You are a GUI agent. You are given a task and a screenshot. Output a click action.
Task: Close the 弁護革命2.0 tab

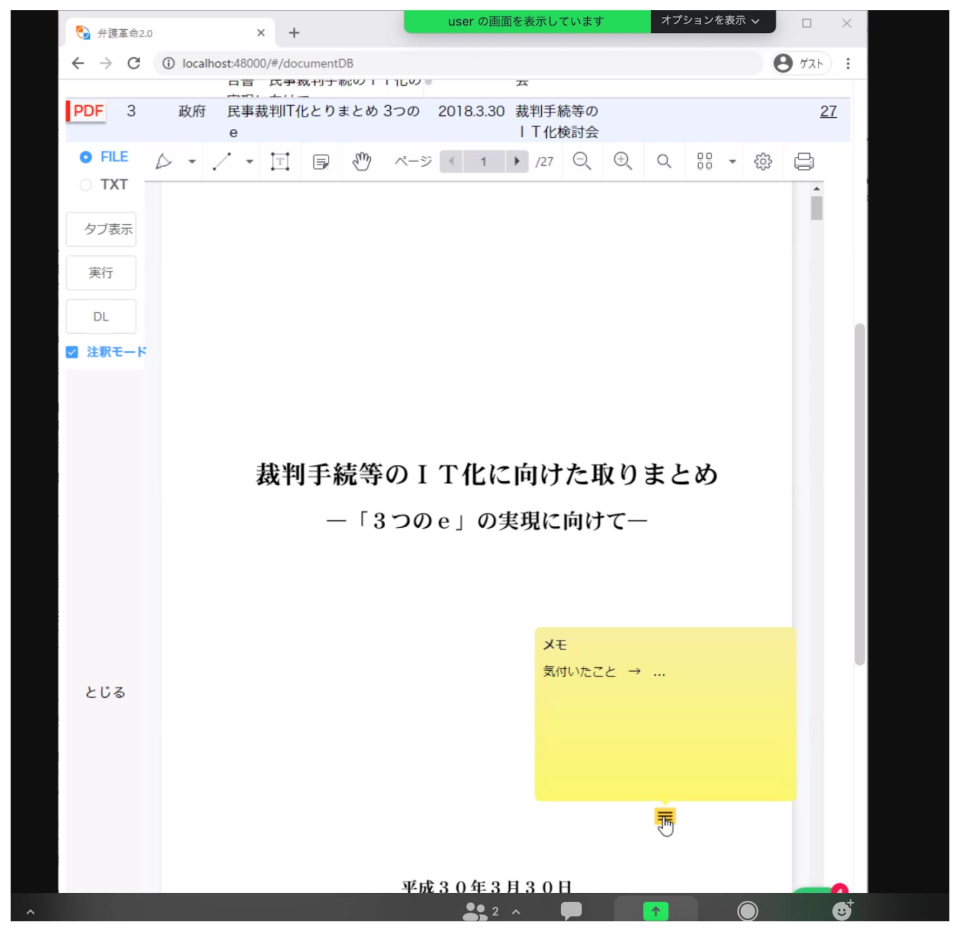261,33
